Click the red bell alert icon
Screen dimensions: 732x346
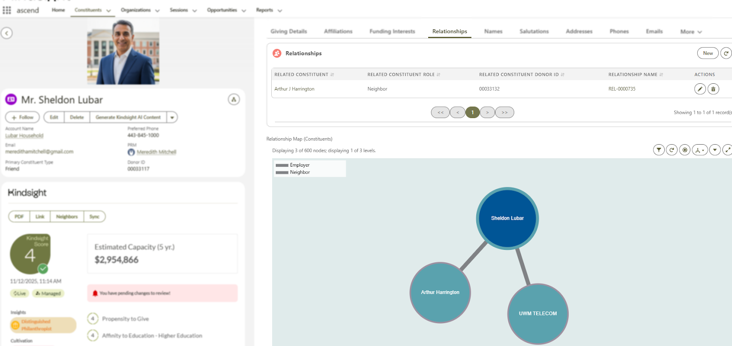[x=95, y=293]
